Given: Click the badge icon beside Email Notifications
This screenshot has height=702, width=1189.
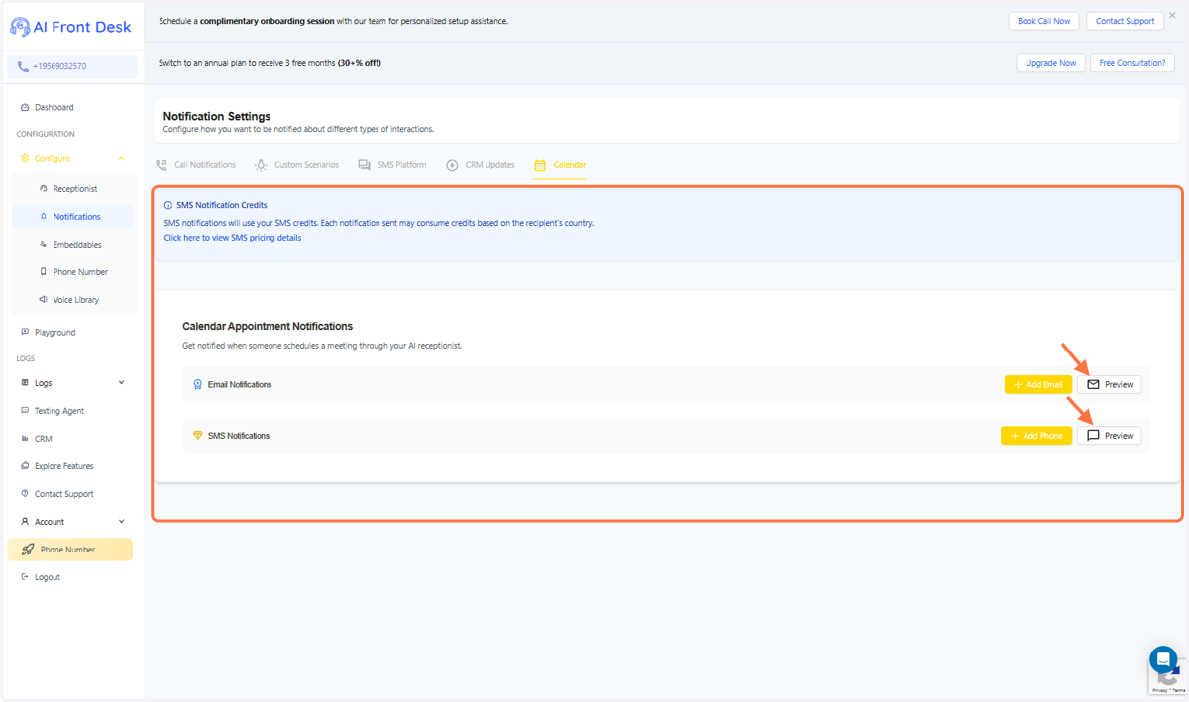Looking at the screenshot, I should (197, 384).
